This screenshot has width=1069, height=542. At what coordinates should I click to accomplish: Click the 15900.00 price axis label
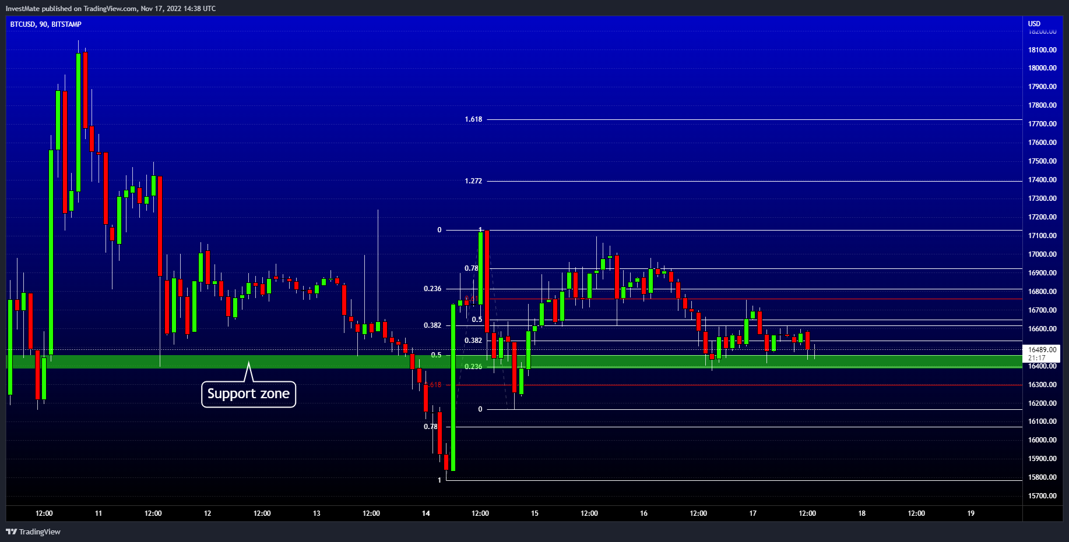[x=1042, y=459]
